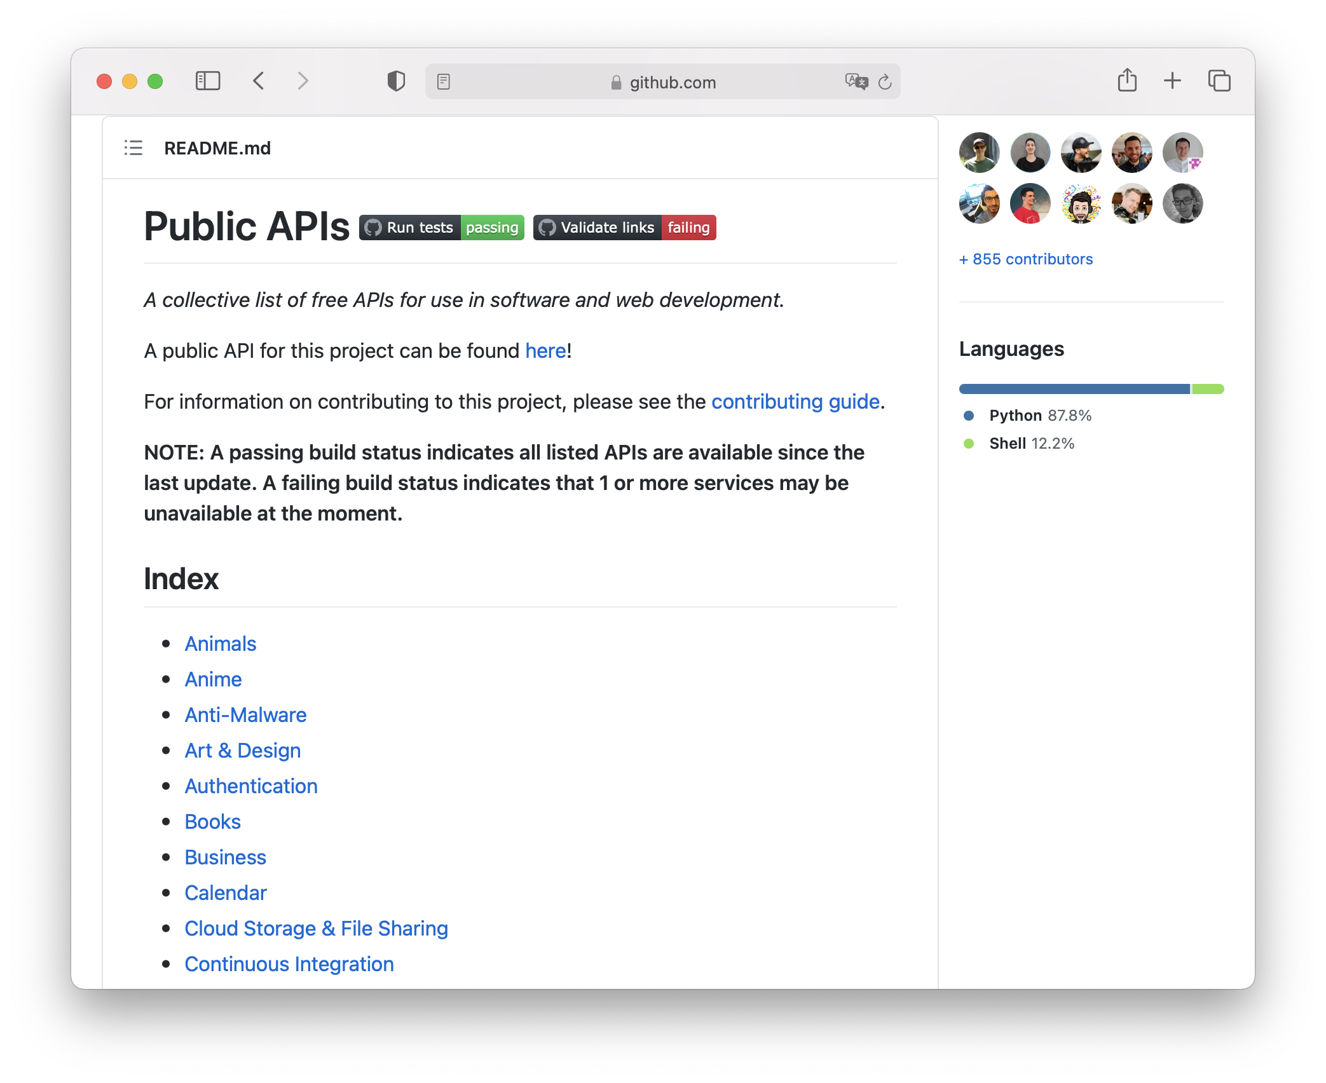Open a new tab with the plus icon

(x=1172, y=81)
